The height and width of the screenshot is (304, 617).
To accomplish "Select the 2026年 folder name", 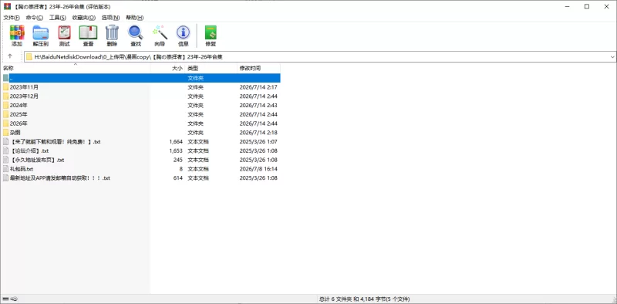I will pos(19,123).
